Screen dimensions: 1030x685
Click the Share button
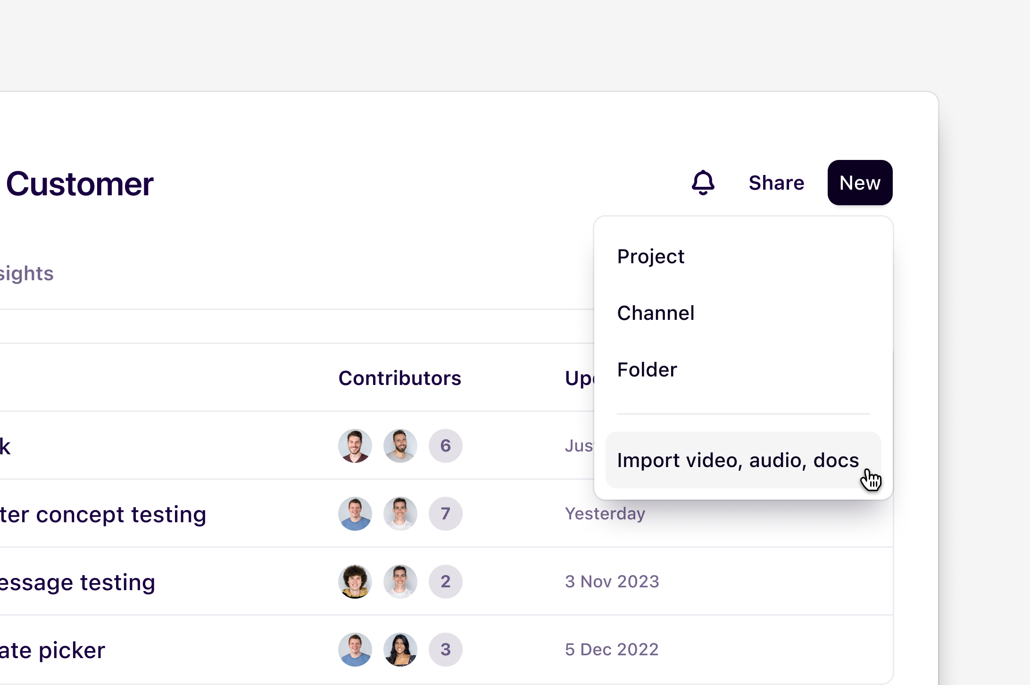(776, 183)
